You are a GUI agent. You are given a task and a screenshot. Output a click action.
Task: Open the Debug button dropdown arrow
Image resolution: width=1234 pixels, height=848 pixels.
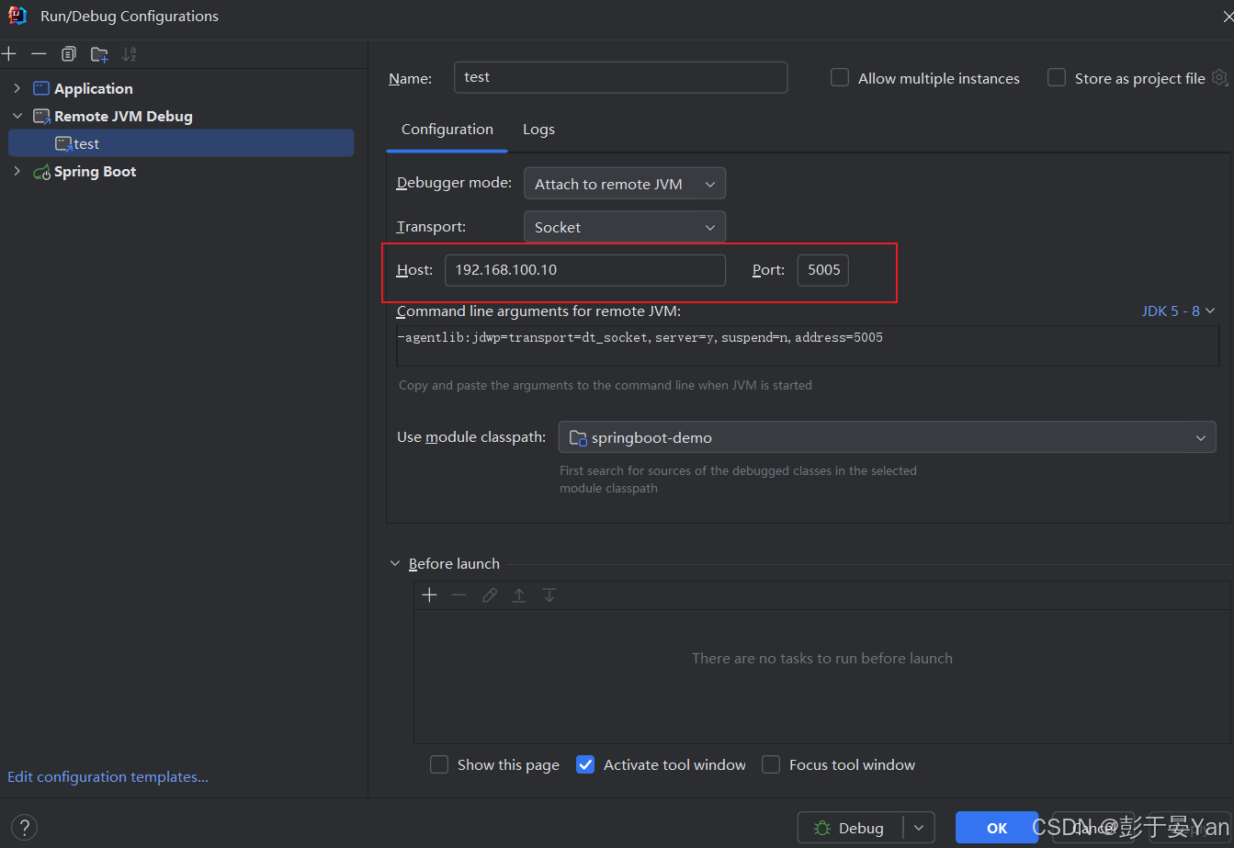click(919, 828)
